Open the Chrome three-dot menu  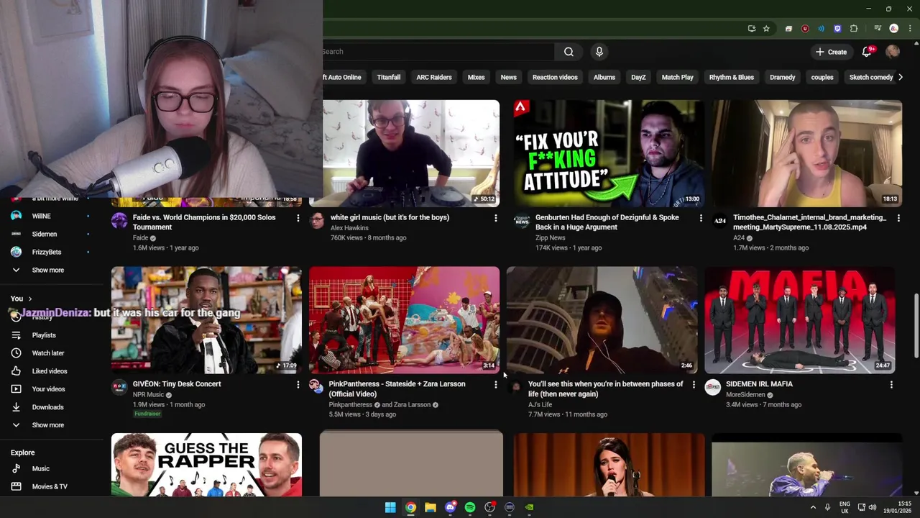point(909,29)
